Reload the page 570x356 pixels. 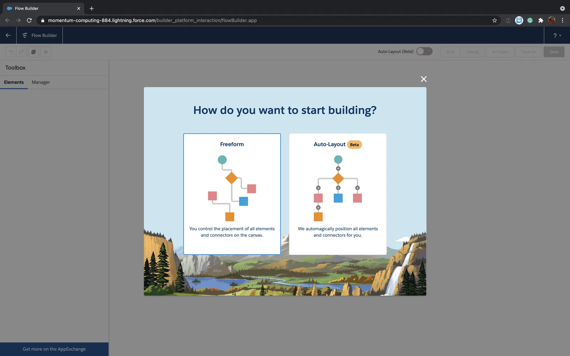pos(29,20)
